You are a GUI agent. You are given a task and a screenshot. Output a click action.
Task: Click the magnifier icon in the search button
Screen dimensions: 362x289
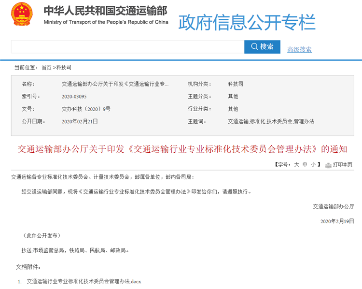(254, 47)
